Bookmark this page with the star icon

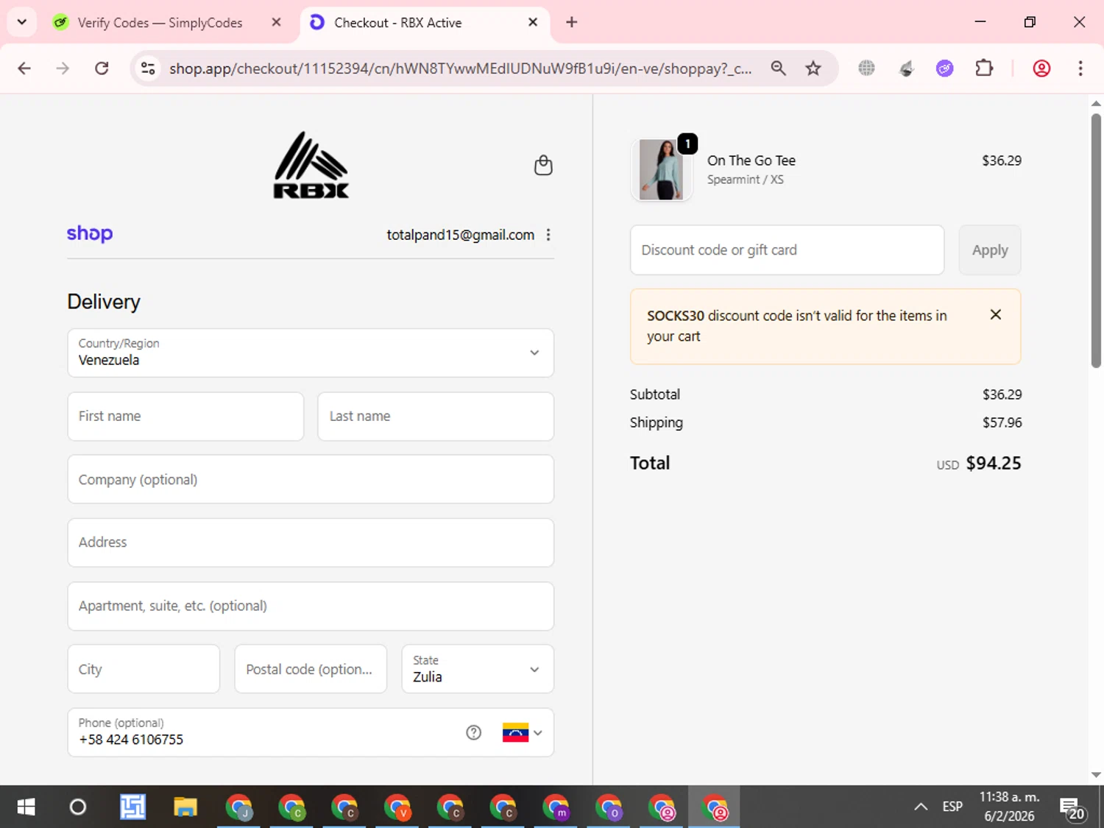coord(813,68)
